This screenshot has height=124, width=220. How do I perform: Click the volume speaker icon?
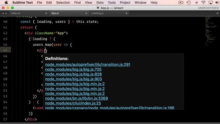(217, 2)
